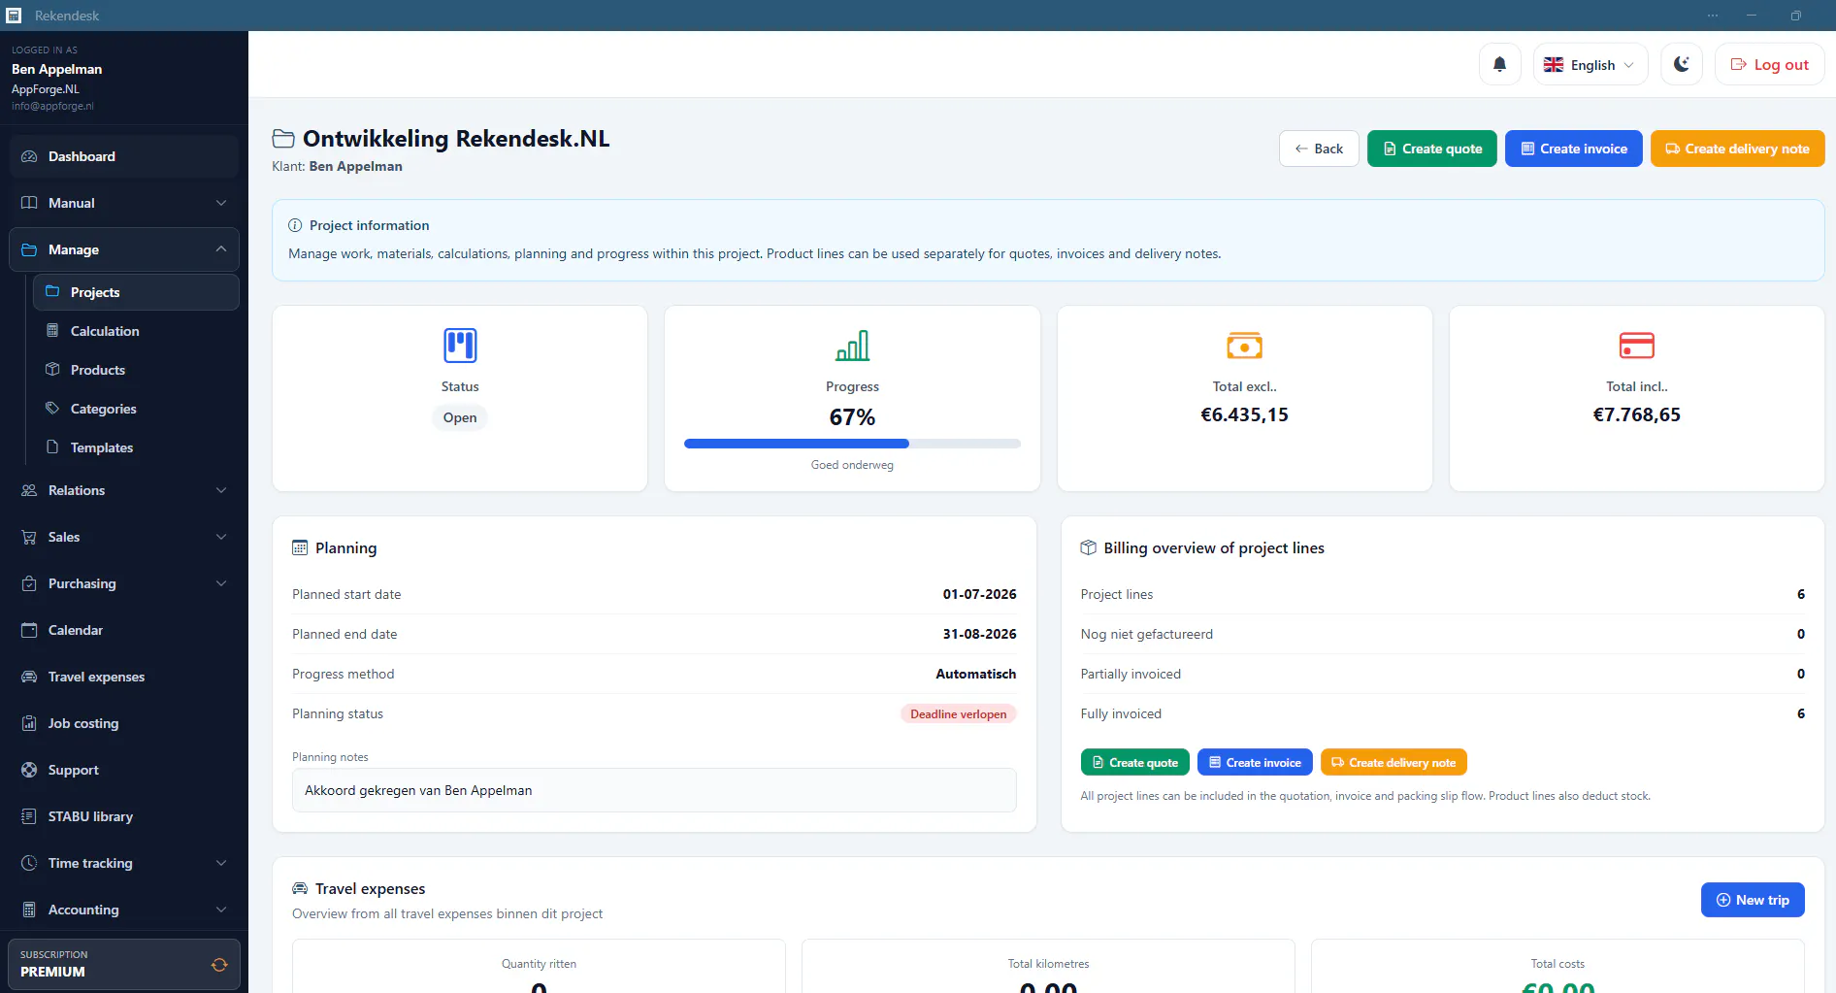The image size is (1836, 993).
Task: Expand the Purchasing sidebar section
Action: 124,583
